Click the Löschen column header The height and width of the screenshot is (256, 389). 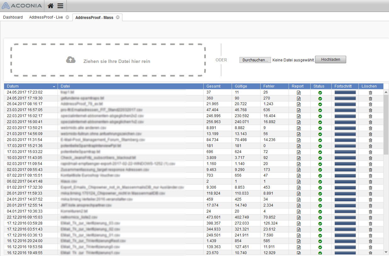tap(371, 86)
